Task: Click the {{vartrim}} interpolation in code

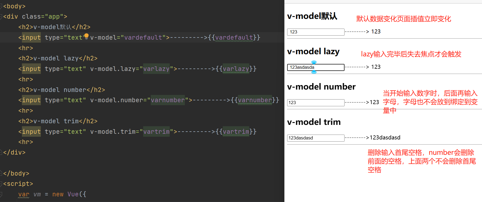Action: (x=236, y=132)
